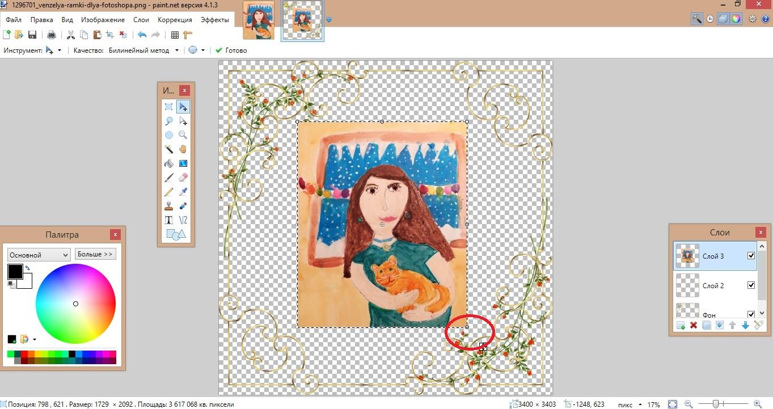Screen dimensions: 773x409
Task: Click the Copy icon in toolbar
Action: tap(84, 35)
